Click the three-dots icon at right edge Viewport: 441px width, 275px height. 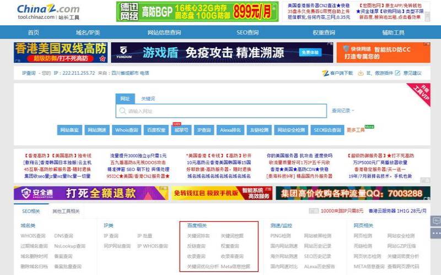pos(436,233)
